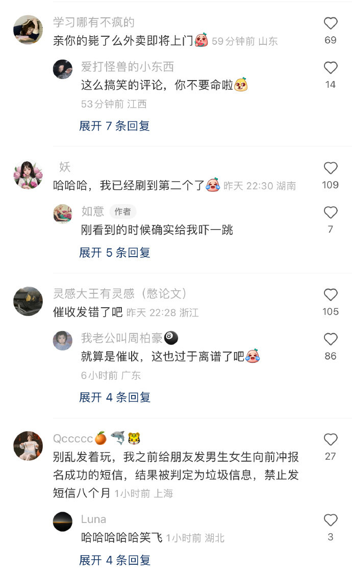Open 学习哪有不疯的's profile avatar
Viewport: 352px width, 575px height.
point(28,30)
